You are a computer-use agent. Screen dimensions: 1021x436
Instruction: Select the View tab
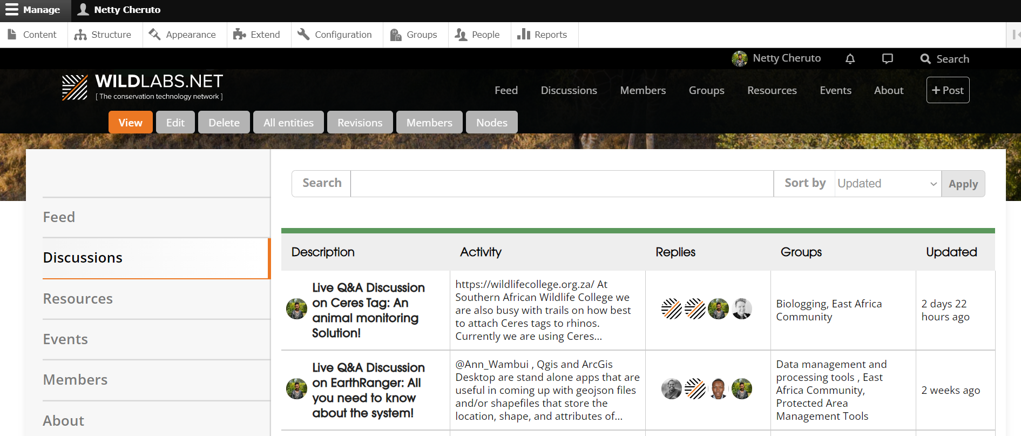pos(131,122)
